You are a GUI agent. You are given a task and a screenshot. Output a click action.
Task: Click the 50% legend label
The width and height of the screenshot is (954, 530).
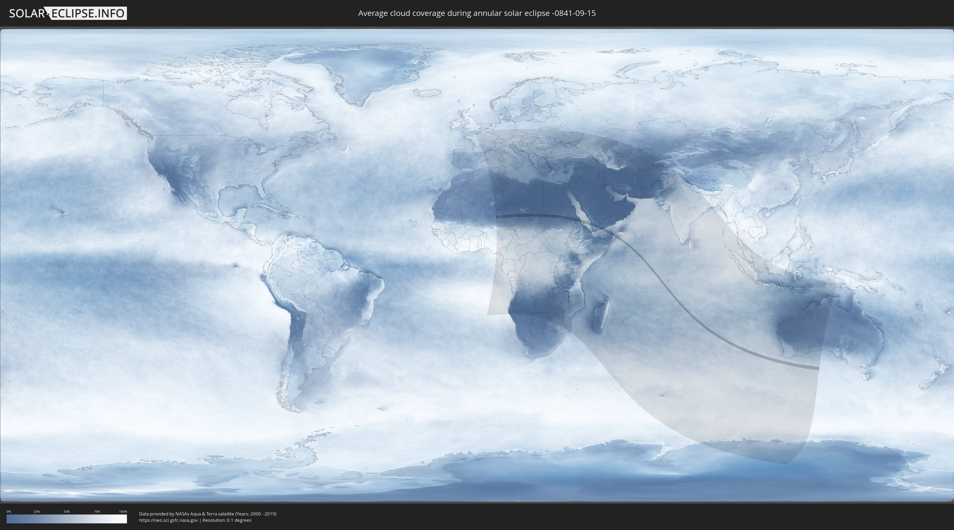(67, 511)
